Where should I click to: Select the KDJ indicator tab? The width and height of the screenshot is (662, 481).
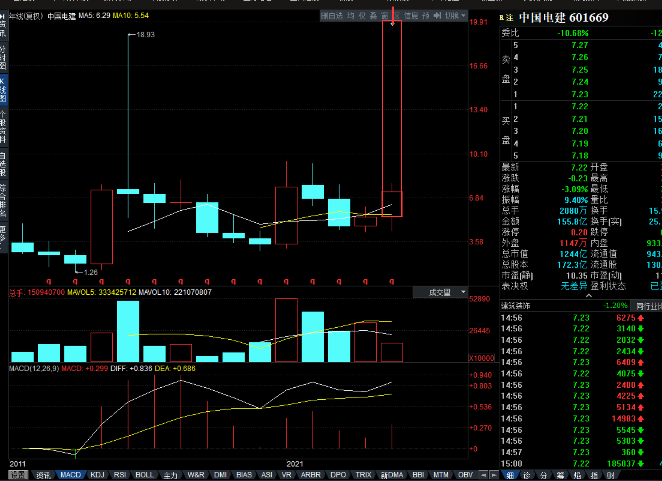(97, 475)
